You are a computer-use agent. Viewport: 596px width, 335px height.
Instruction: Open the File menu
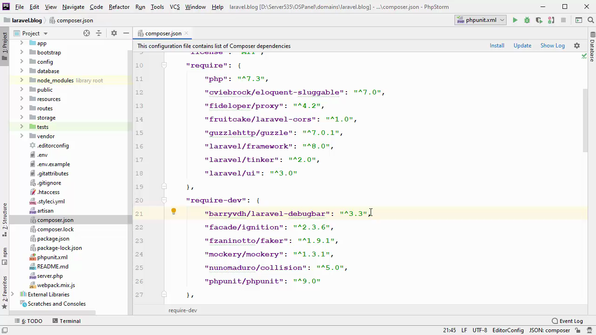pyautogui.click(x=20, y=7)
